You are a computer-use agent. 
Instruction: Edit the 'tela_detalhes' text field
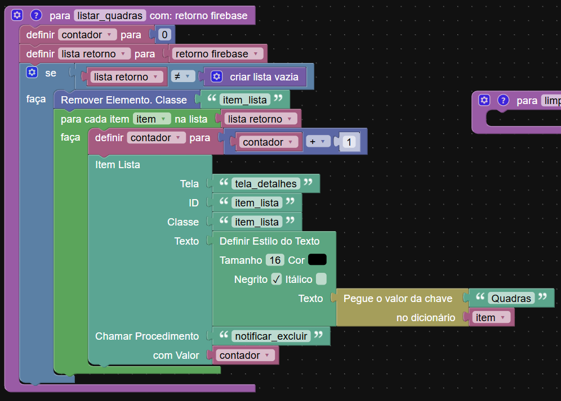265,183
